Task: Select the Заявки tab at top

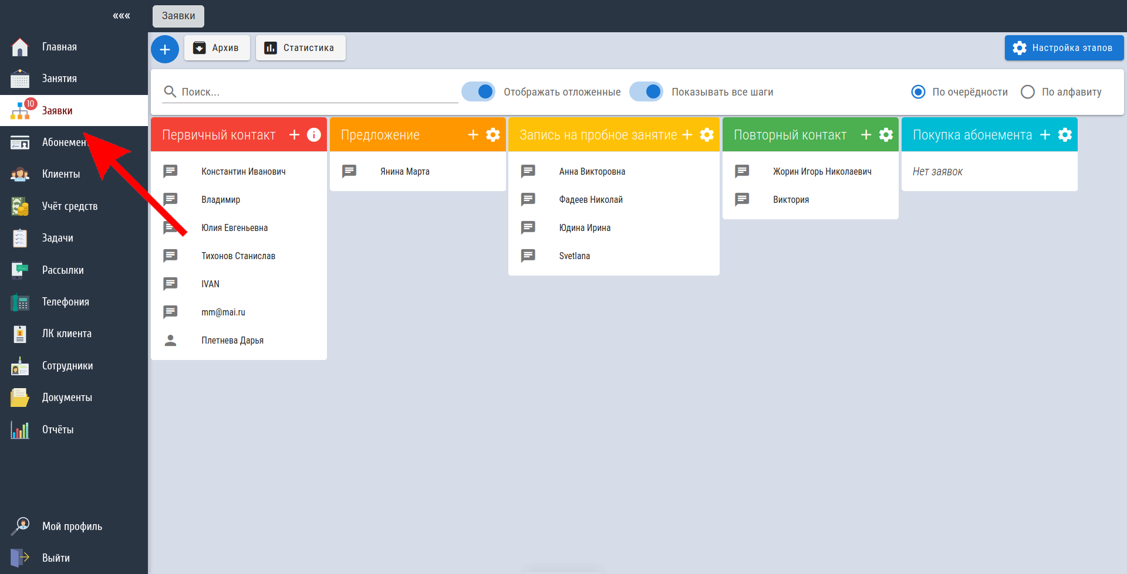Action: tap(178, 16)
